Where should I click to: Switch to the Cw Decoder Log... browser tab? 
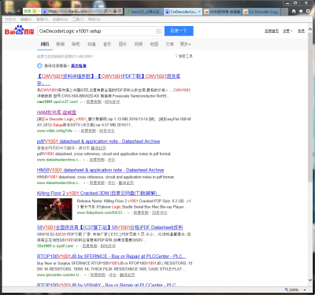tap(261, 12)
